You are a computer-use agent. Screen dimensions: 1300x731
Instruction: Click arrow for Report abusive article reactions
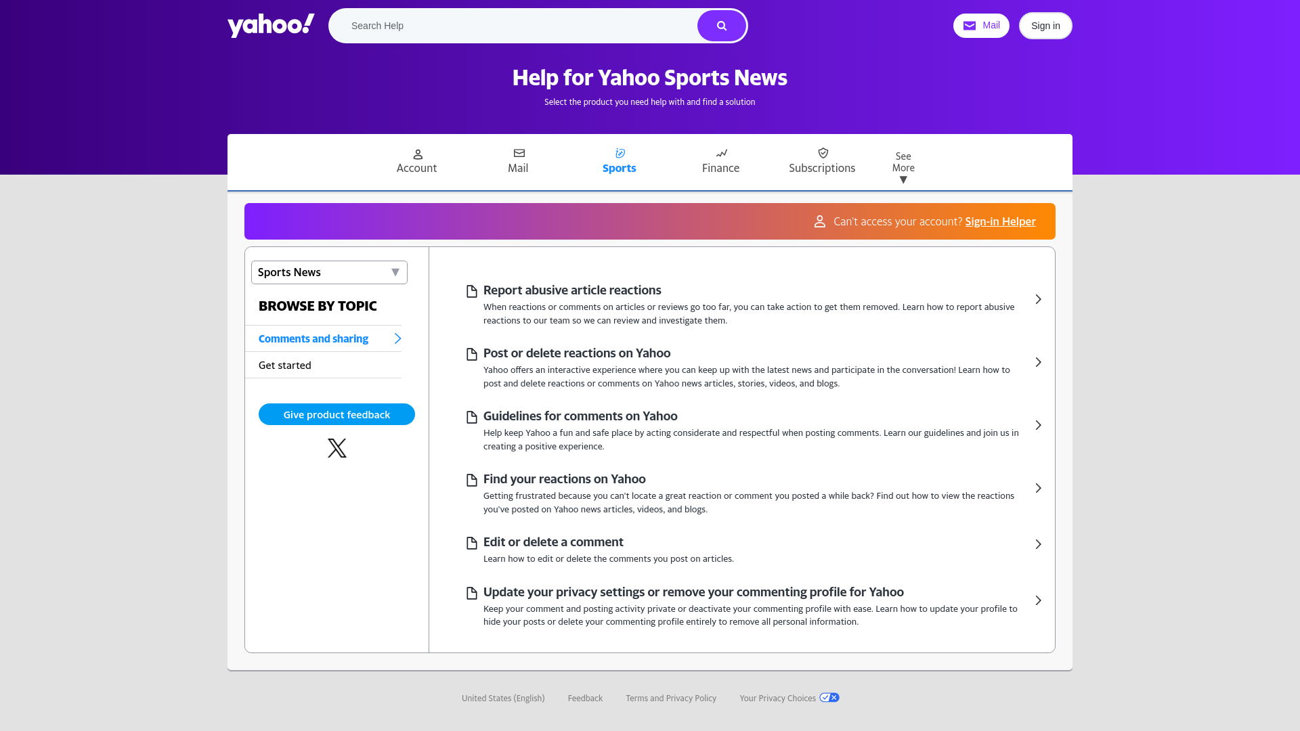coord(1038,299)
